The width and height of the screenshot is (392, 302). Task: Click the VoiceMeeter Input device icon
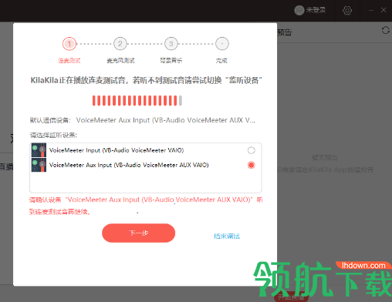[39, 150]
